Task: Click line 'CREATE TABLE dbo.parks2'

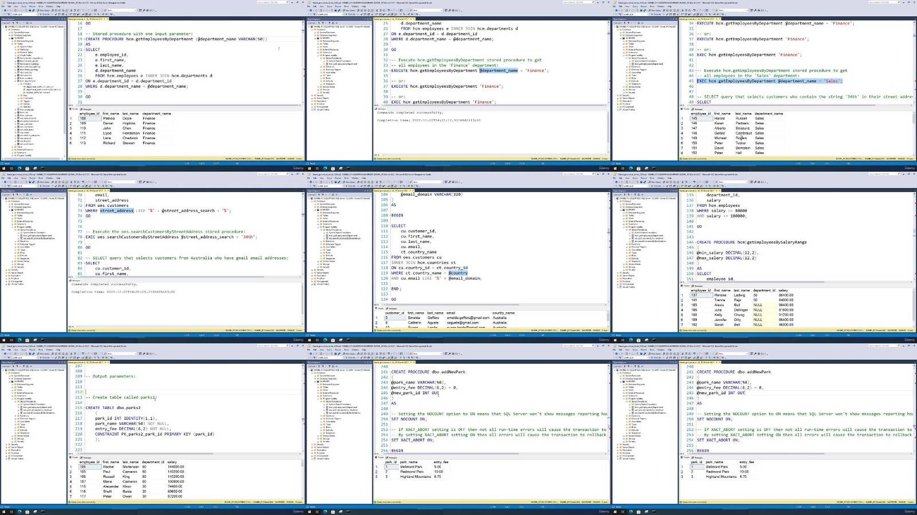Action: coord(113,408)
